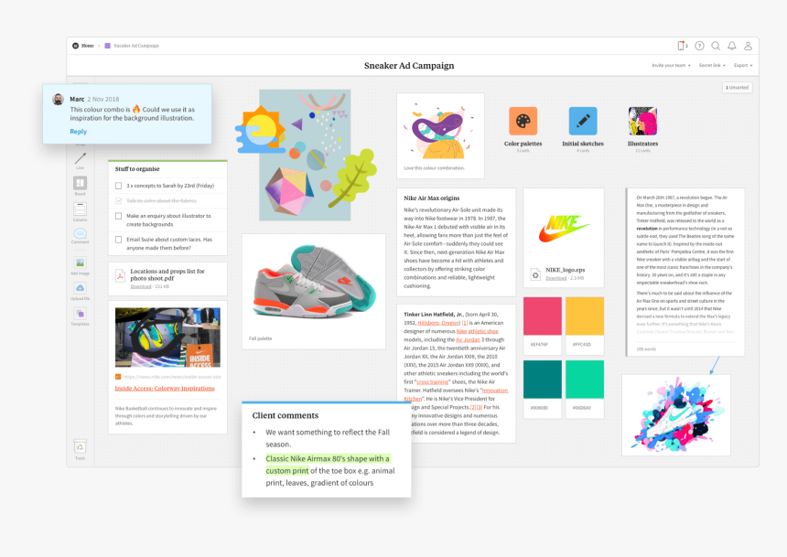Select the pink #EF476F color swatch
787x557 pixels.
click(542, 316)
